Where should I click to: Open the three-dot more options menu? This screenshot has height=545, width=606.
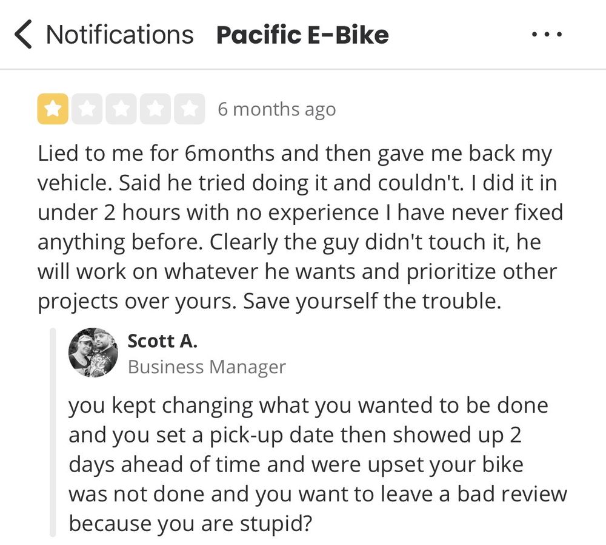[547, 35]
